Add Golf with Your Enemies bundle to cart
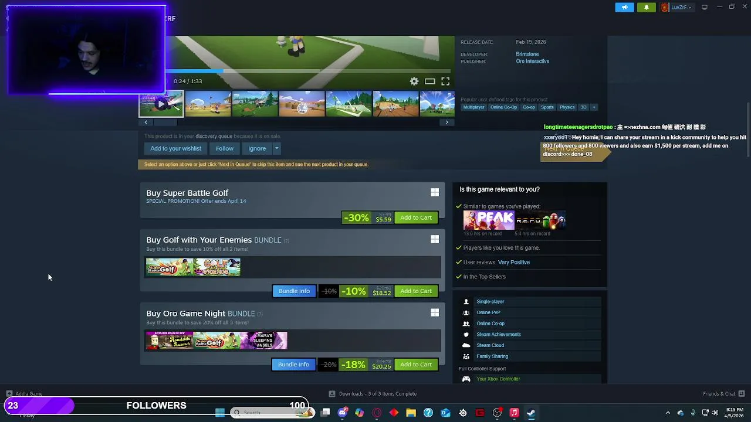The height and width of the screenshot is (422, 751). (x=416, y=291)
